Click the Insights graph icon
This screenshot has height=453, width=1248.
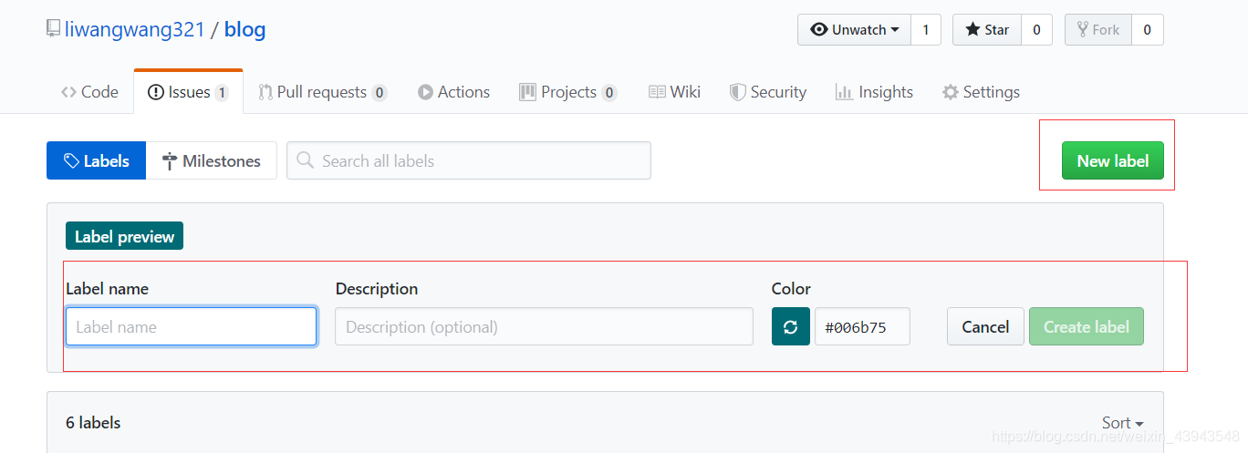844,92
